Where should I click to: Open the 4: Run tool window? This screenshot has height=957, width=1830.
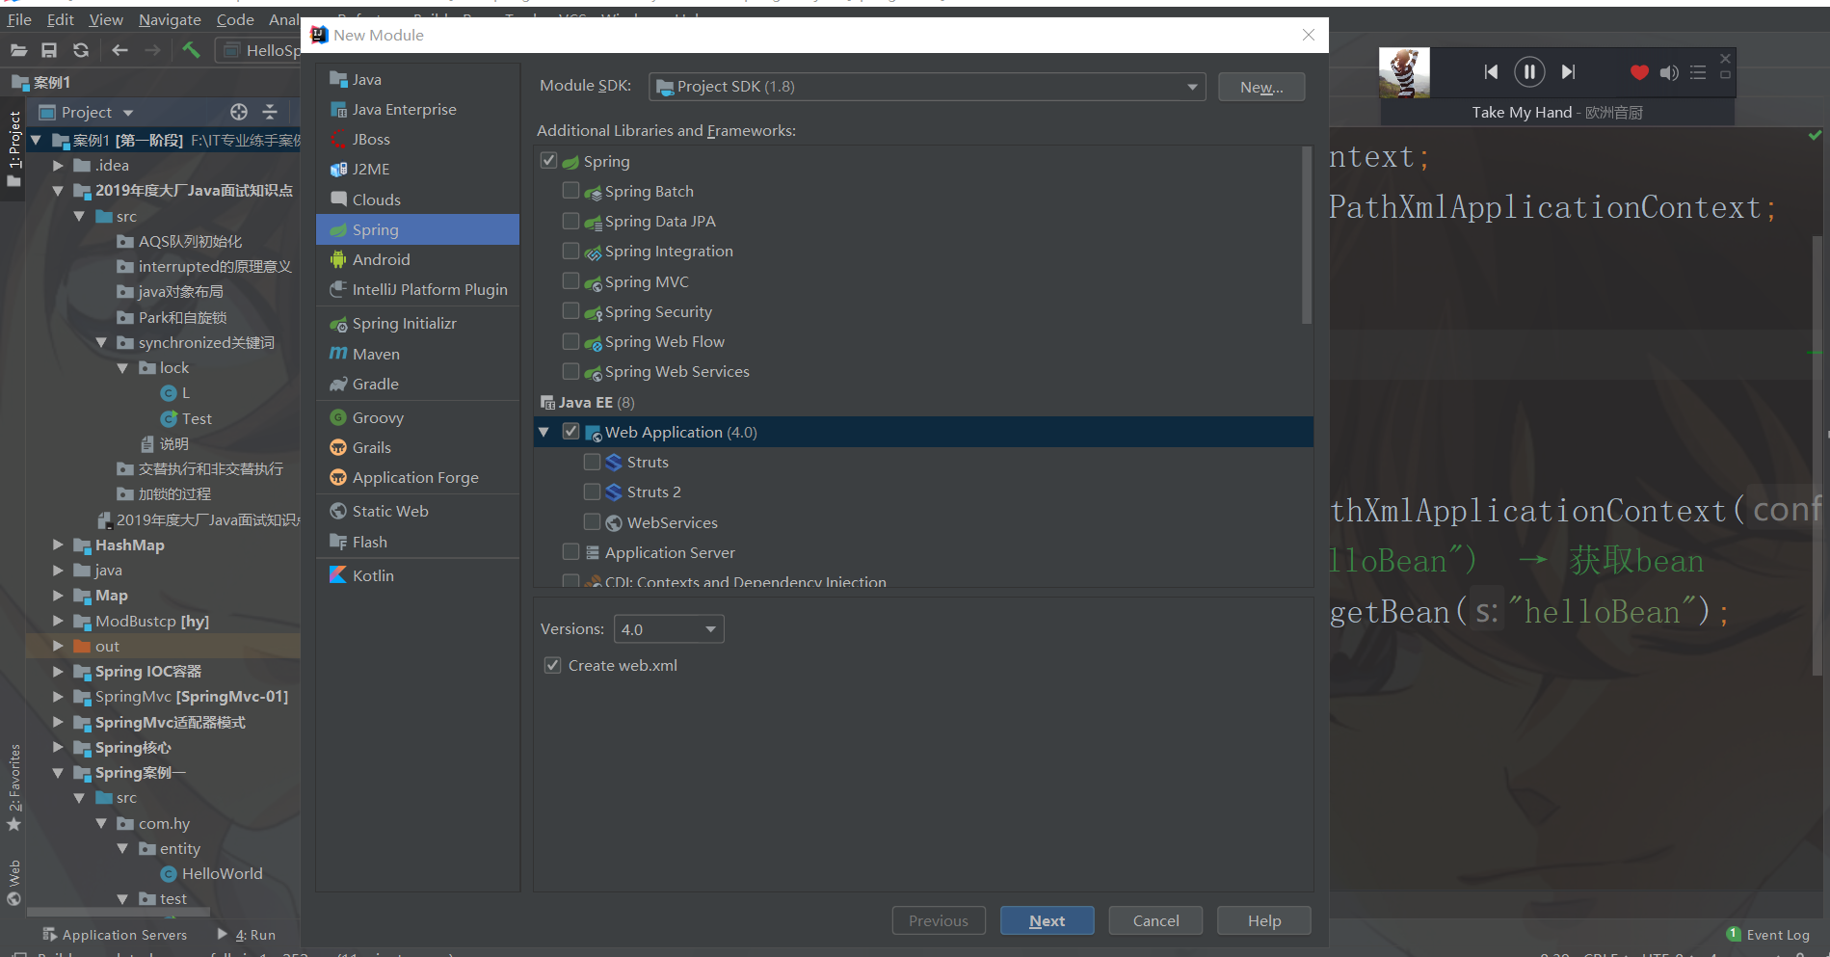(247, 935)
